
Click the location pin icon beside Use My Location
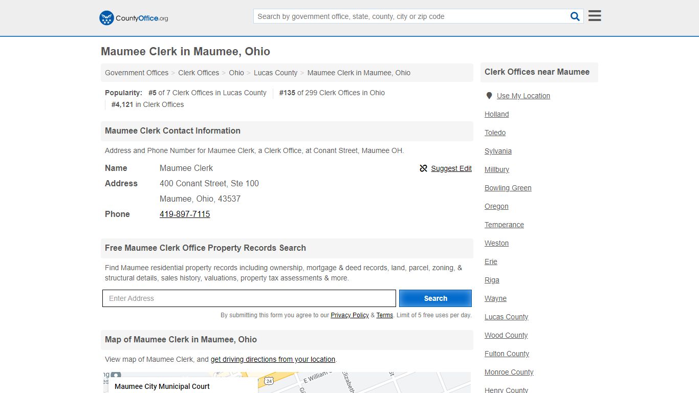[489, 96]
